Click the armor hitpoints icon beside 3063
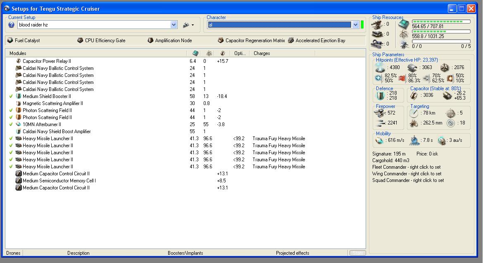This screenshot has height=263, width=483. tap(412, 67)
